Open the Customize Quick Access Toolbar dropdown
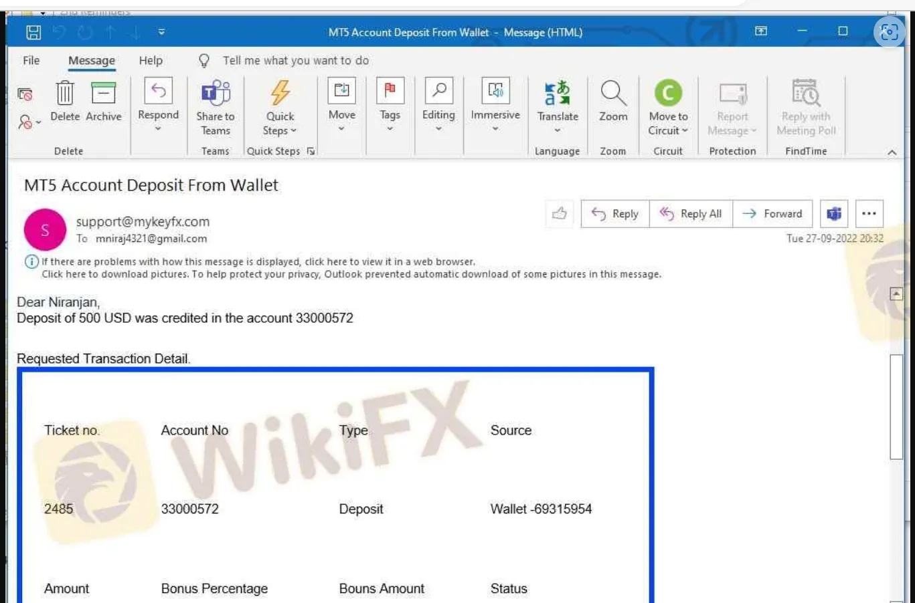The height and width of the screenshot is (603, 915). point(161,32)
